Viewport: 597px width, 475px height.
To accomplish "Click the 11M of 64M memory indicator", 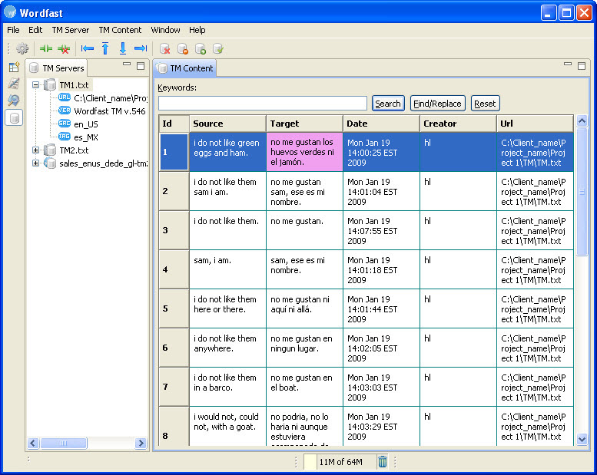I will [x=341, y=462].
